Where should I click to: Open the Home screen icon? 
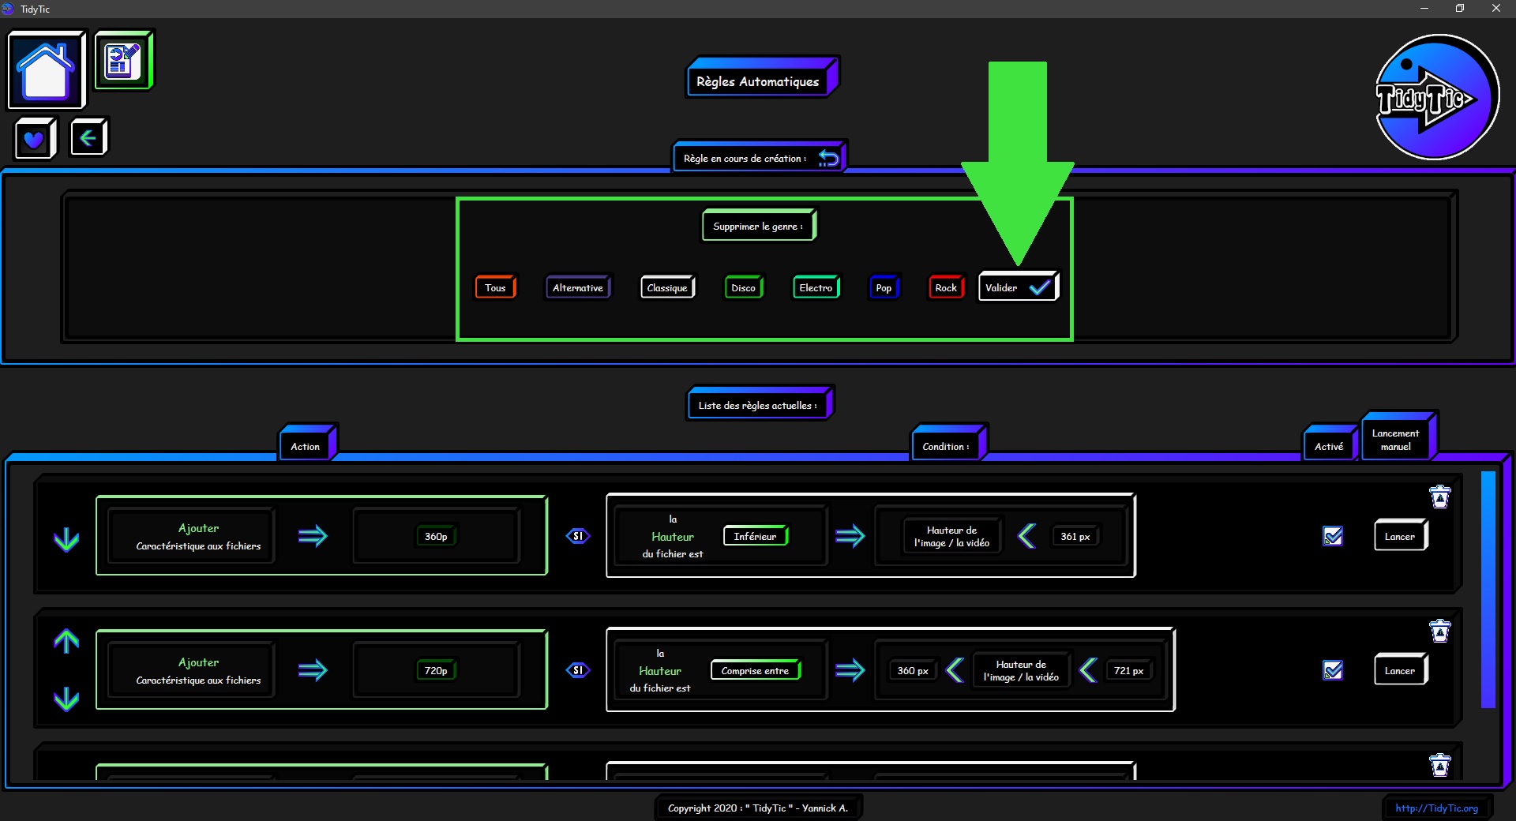click(x=47, y=70)
